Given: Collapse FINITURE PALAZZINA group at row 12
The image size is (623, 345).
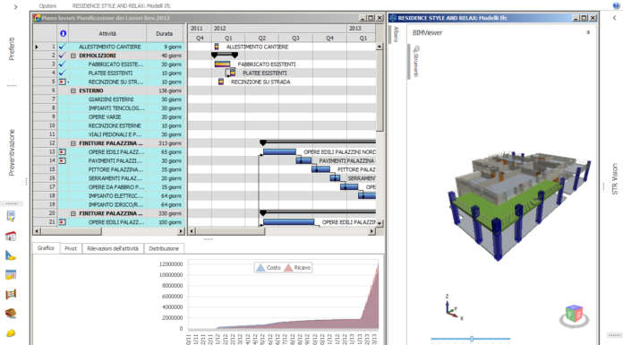Looking at the screenshot, I should (73, 143).
